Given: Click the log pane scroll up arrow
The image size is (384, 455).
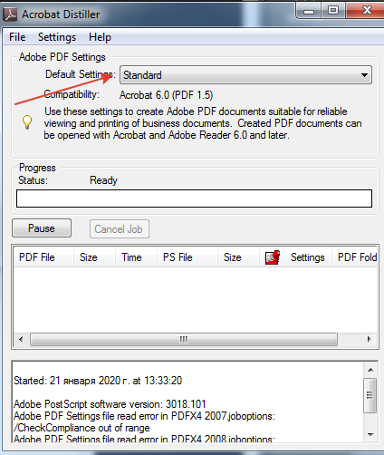Looking at the screenshot, I should tap(370, 370).
